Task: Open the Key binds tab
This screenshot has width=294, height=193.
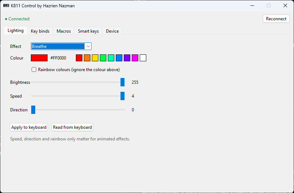Action: tap(40, 31)
